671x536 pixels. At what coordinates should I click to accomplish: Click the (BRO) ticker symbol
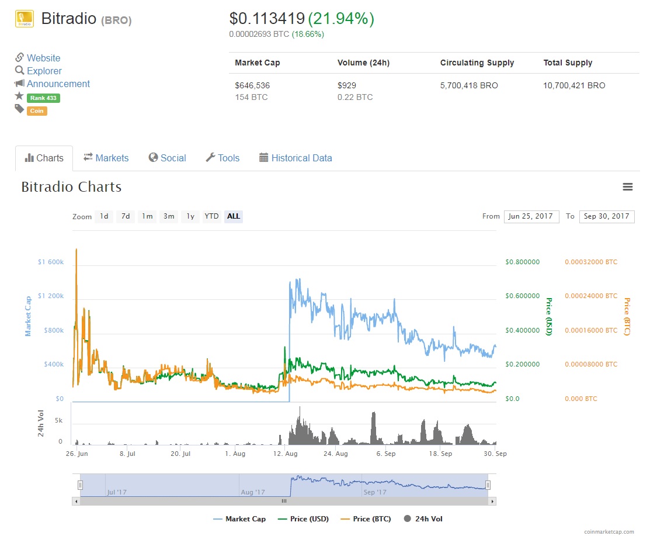pyautogui.click(x=116, y=20)
